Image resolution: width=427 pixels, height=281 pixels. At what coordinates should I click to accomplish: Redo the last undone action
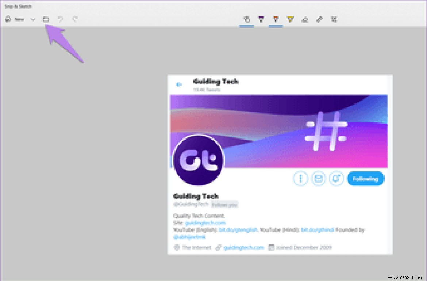click(75, 19)
